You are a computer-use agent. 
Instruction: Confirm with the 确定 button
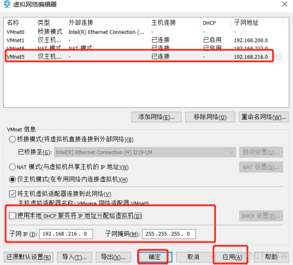155,257
